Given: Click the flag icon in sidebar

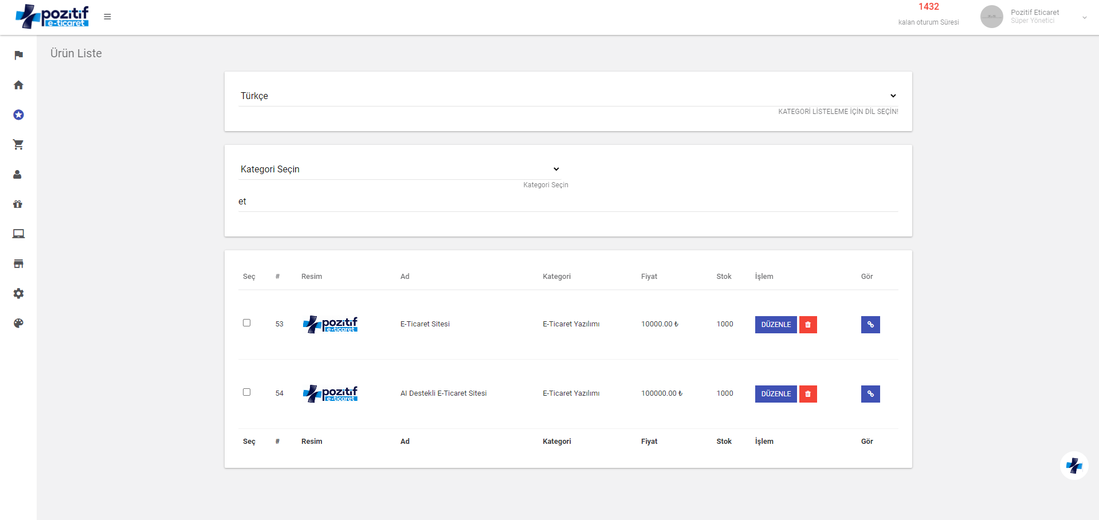Looking at the screenshot, I should 18,55.
